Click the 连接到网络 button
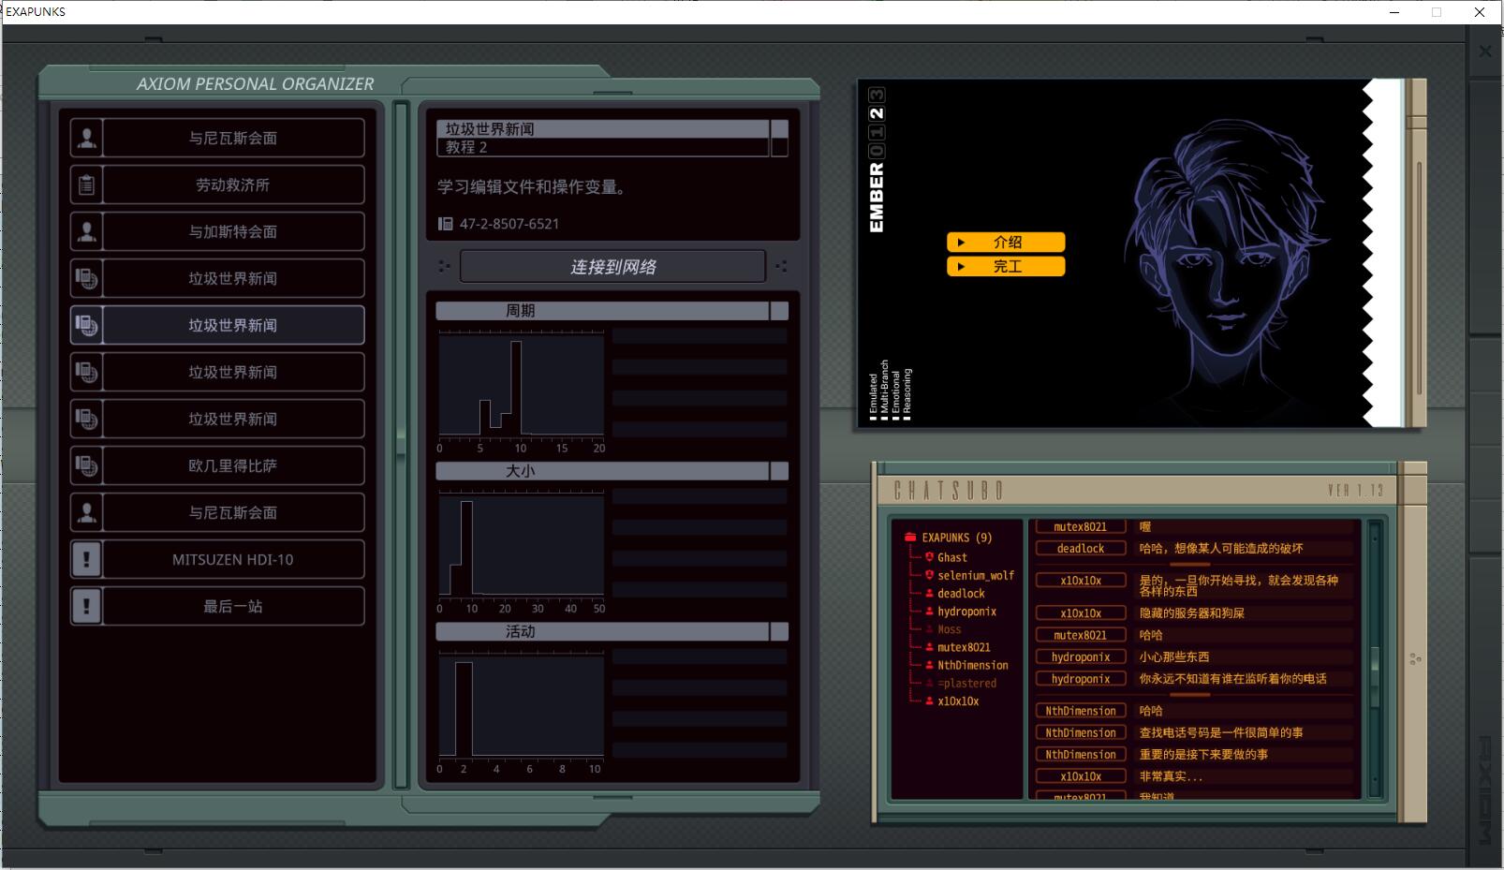 (612, 267)
